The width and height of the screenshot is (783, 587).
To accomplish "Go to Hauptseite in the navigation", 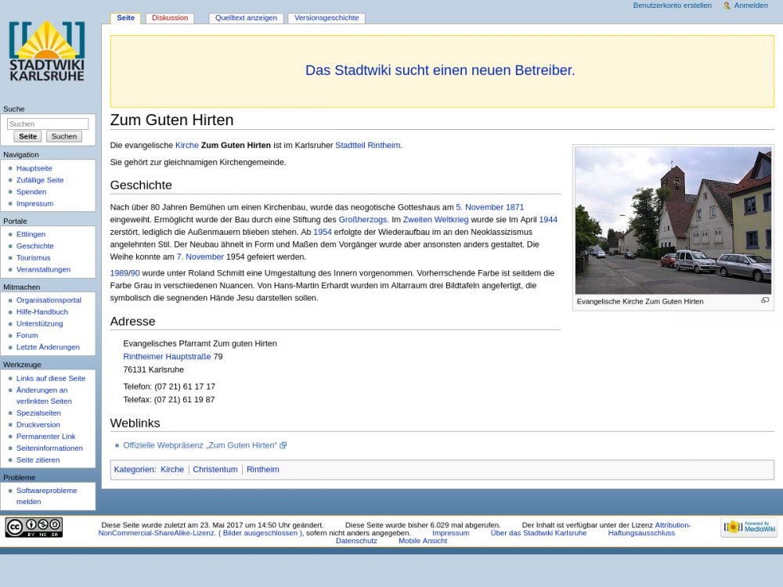I will click(x=34, y=168).
